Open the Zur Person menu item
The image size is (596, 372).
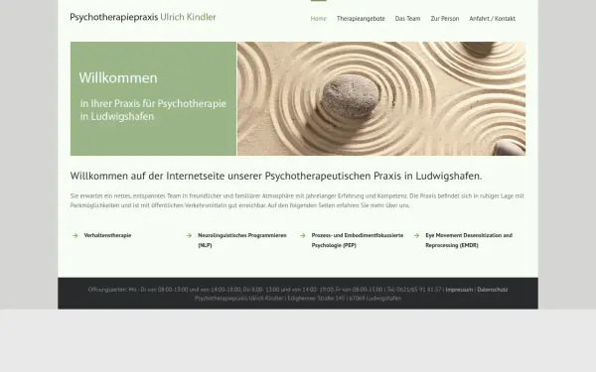(445, 18)
